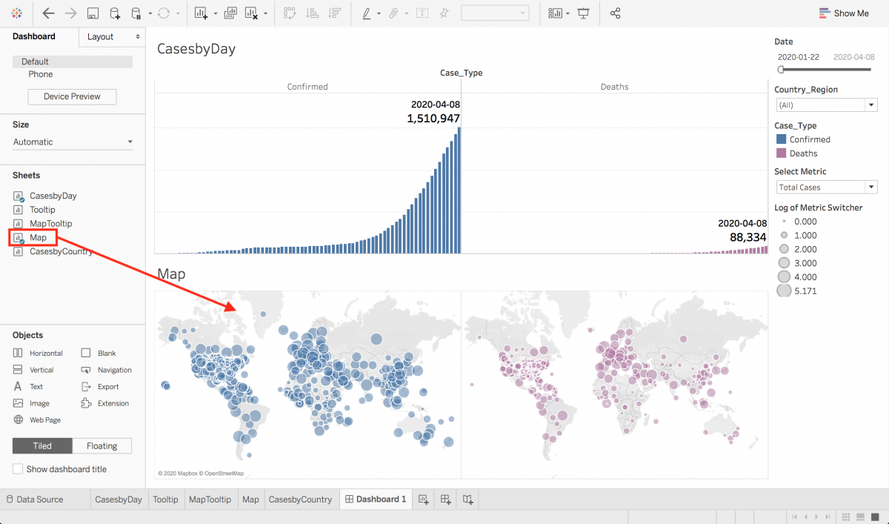Click the Show Me button

point(844,13)
